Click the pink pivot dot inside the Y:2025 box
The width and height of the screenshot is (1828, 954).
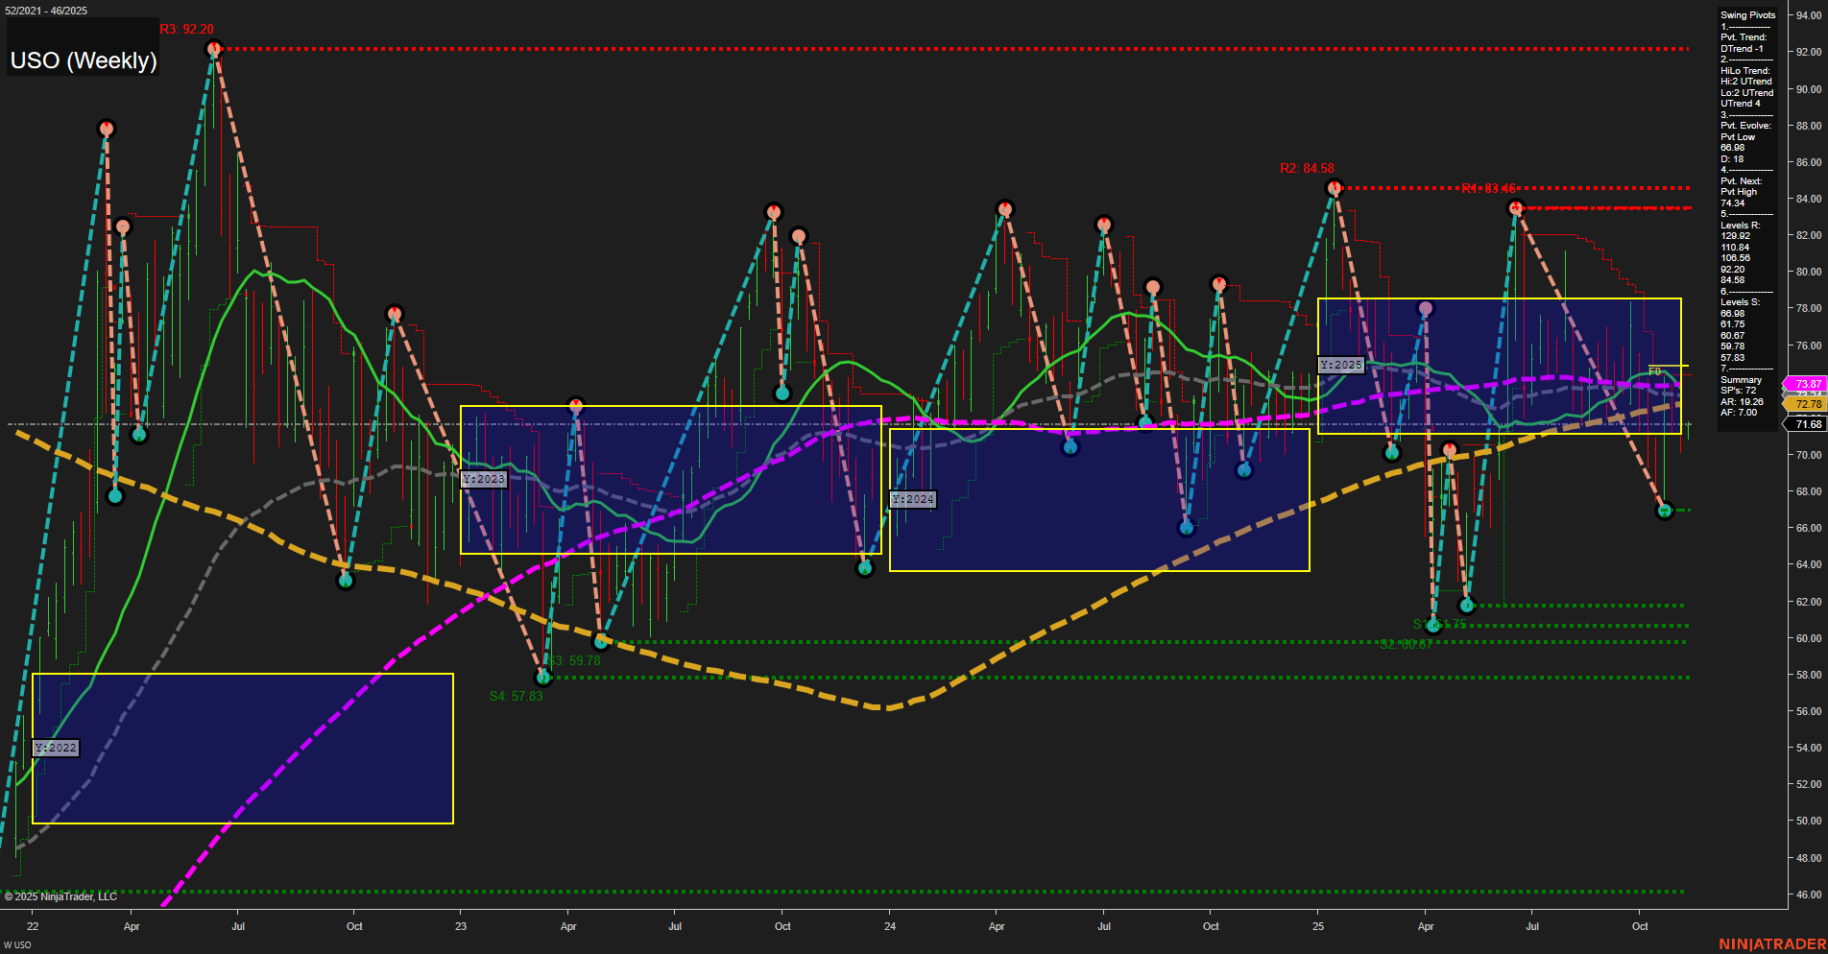click(1425, 308)
